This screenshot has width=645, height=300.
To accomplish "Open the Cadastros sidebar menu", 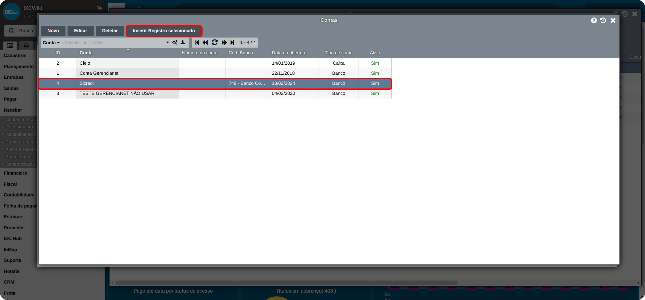I will (x=15, y=56).
